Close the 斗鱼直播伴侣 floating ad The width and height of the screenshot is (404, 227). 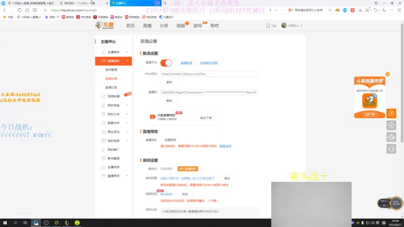[387, 74]
